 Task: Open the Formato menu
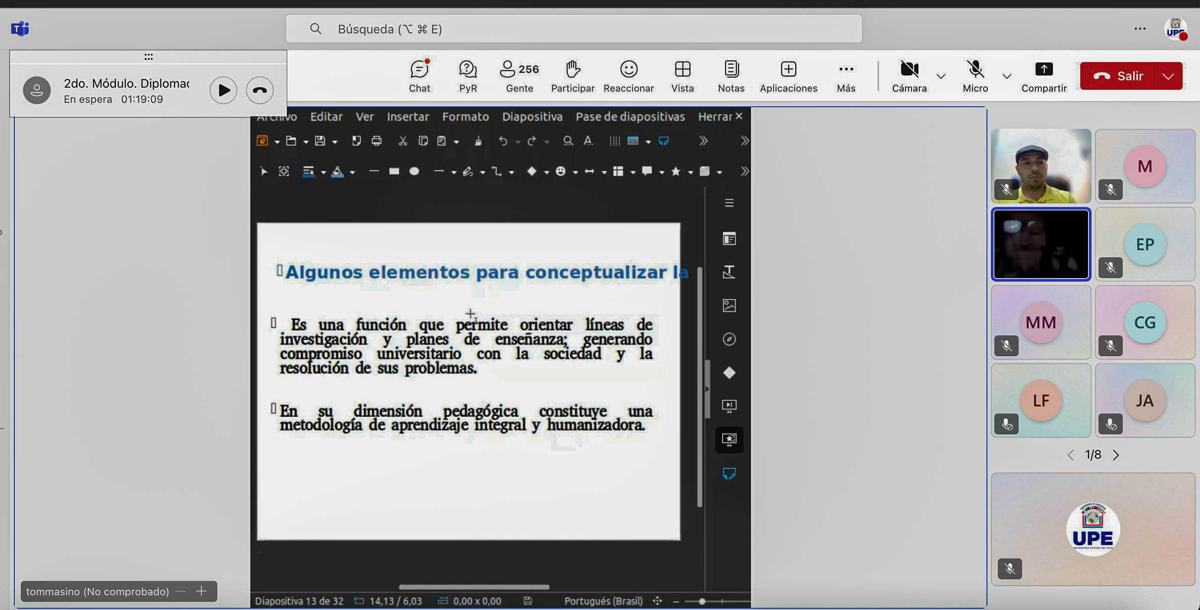click(x=465, y=117)
